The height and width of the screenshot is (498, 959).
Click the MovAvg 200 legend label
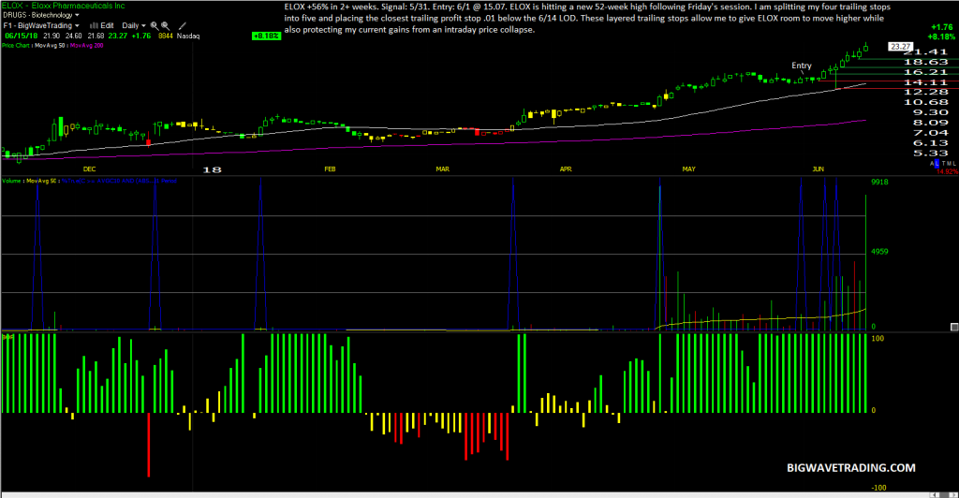(x=87, y=45)
